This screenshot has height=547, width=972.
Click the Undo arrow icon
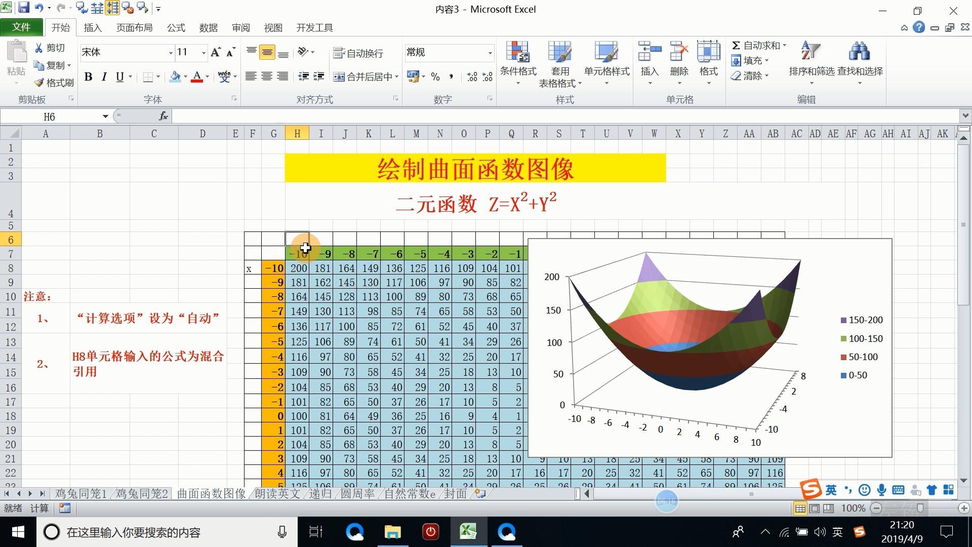tap(38, 8)
